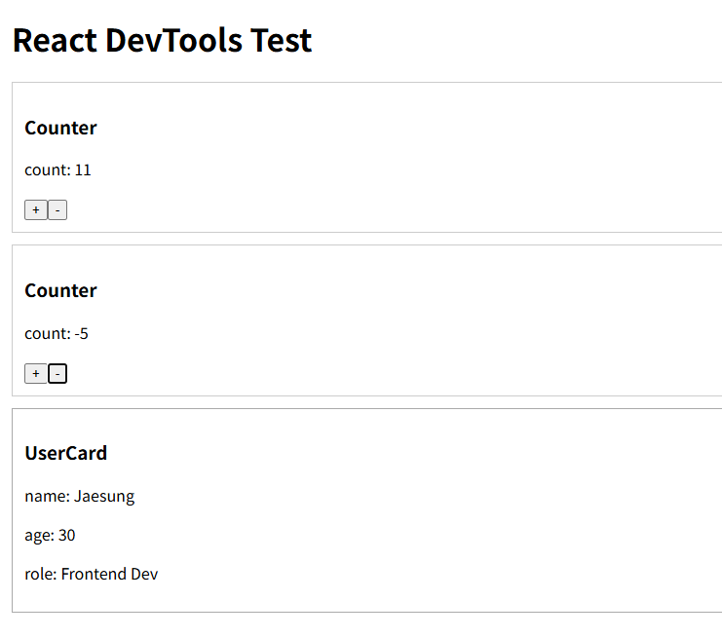This screenshot has height=638, width=722.
Task: Click the 'name:' label in UserCard
Action: [47, 497]
